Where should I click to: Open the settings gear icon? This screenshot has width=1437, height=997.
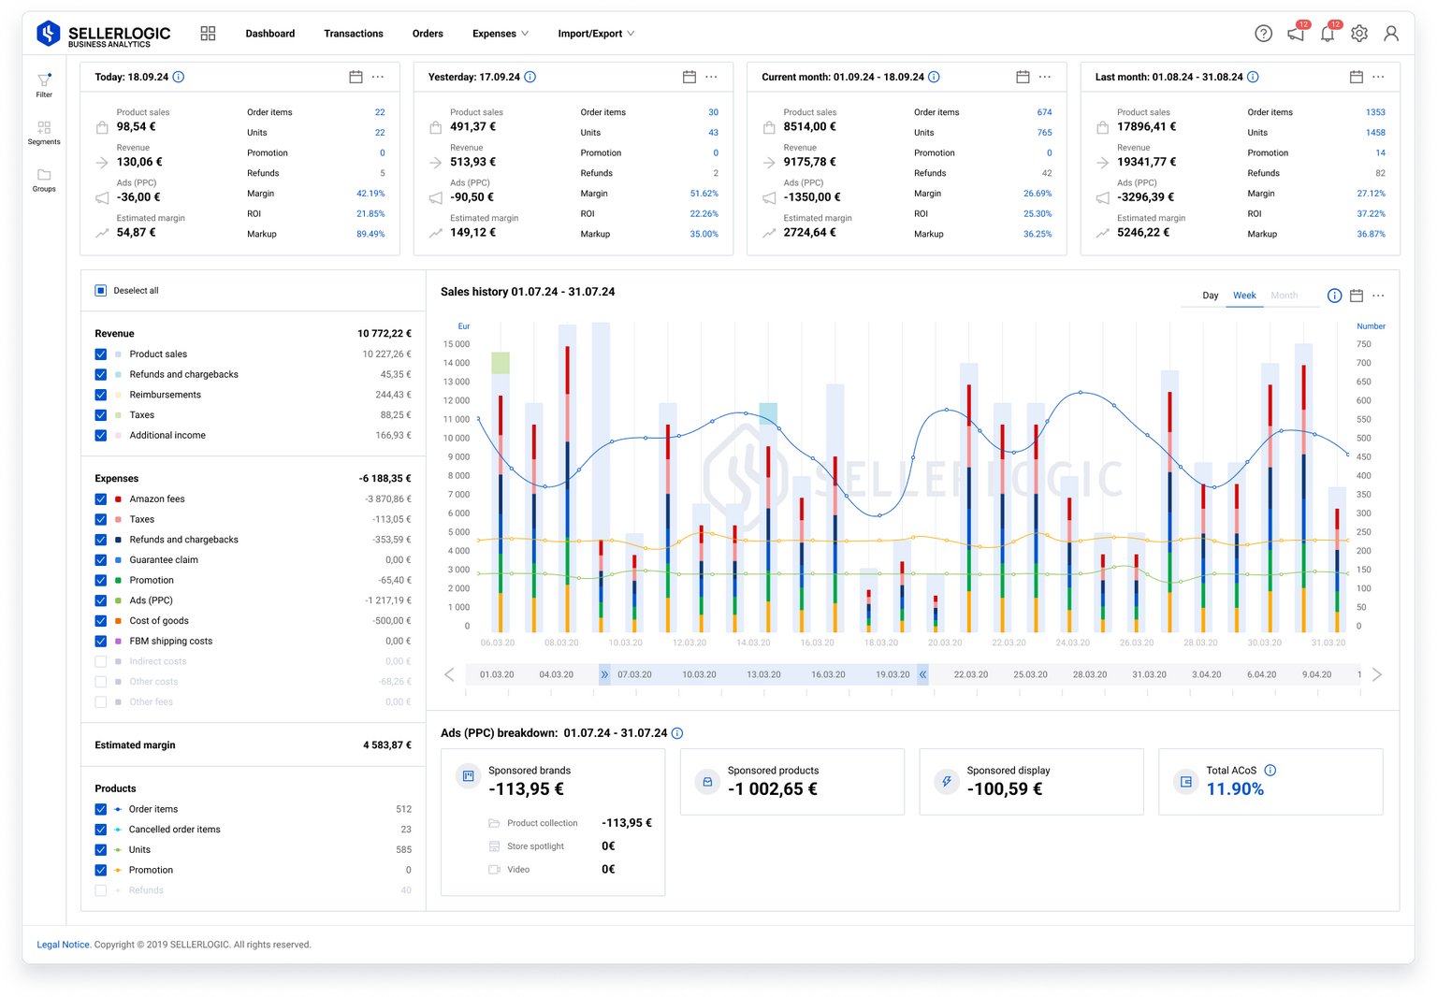[1358, 33]
